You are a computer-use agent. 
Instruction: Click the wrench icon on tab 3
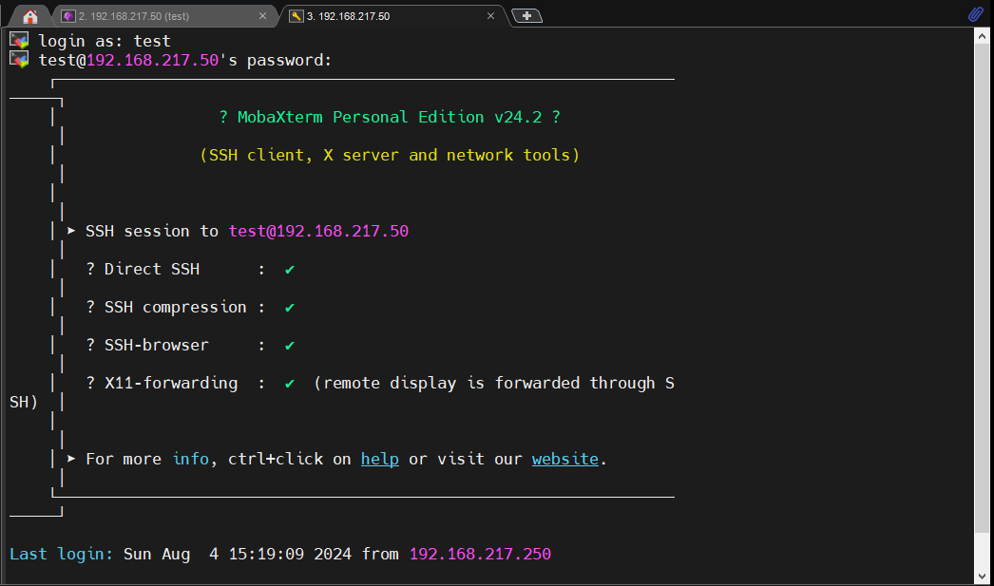(296, 16)
